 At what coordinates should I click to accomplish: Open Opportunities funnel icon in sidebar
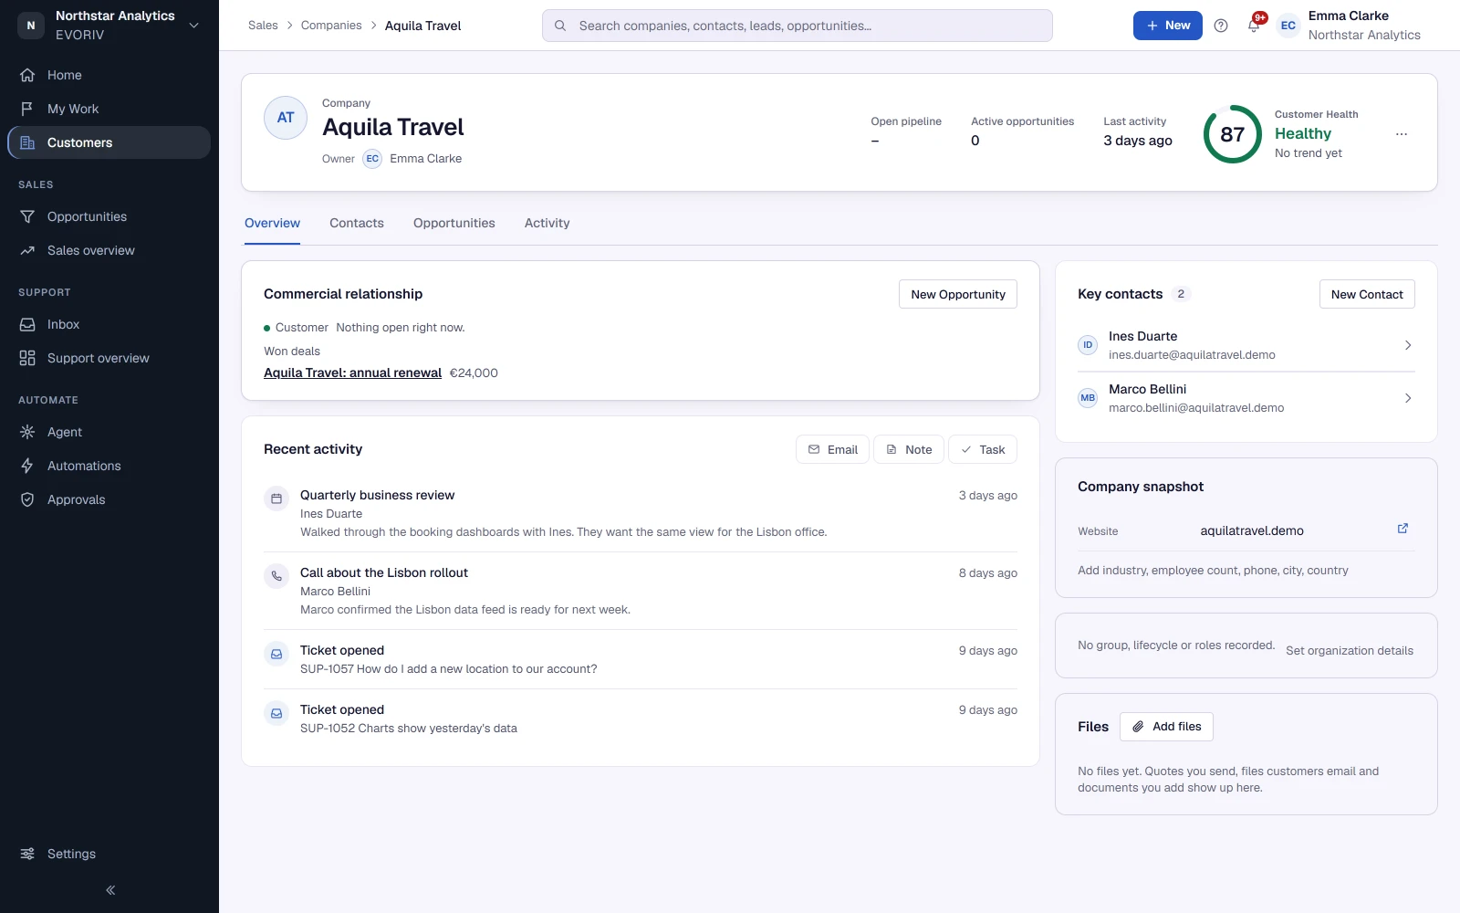[27, 216]
